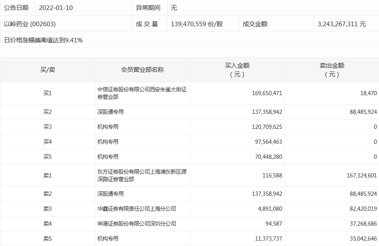Viewport: 379px width, 246px height.
Task: Click the volume value 139,470,559 份/股
Action: 197,24
